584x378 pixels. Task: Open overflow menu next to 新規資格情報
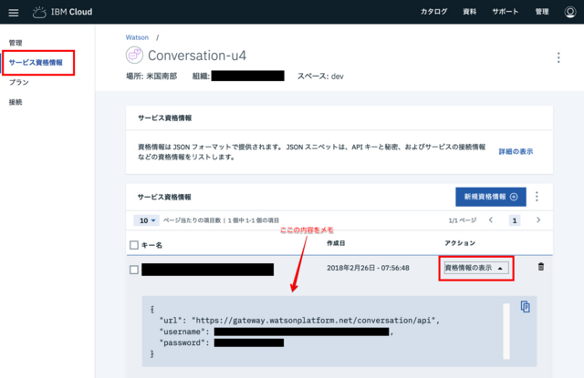(537, 197)
